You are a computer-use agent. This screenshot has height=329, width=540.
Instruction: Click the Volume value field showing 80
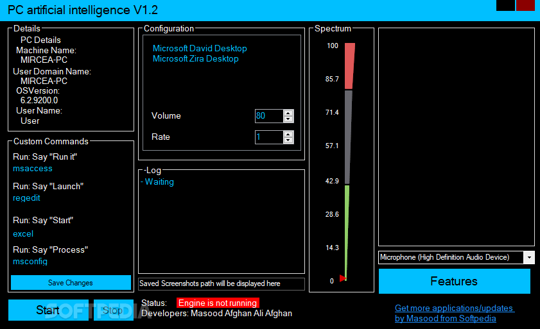(x=269, y=116)
